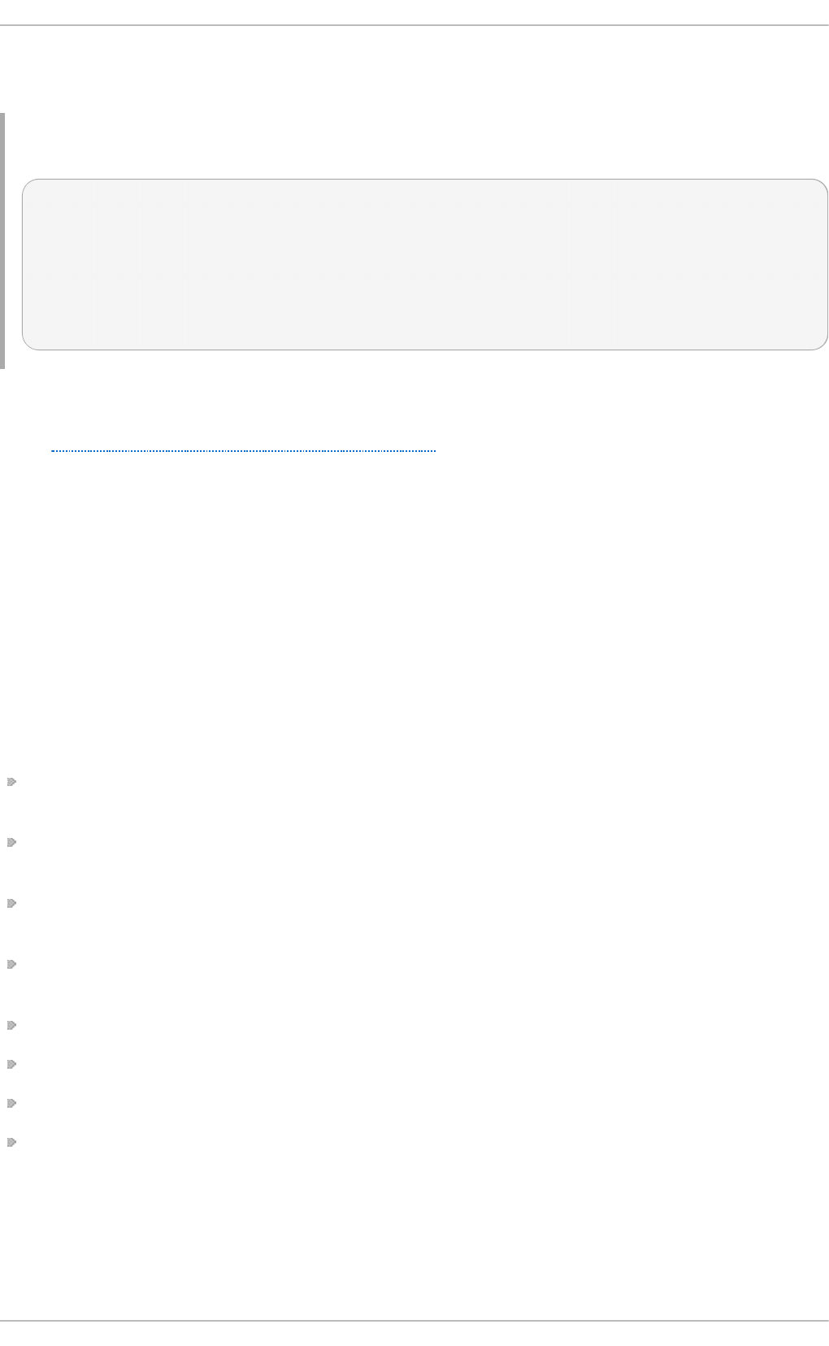Click the sixth arrow bullet marker

(x=11, y=1065)
